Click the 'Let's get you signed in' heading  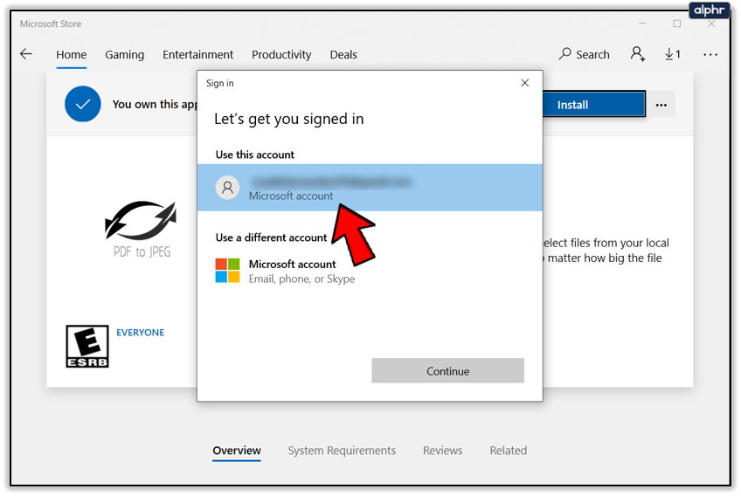click(289, 119)
